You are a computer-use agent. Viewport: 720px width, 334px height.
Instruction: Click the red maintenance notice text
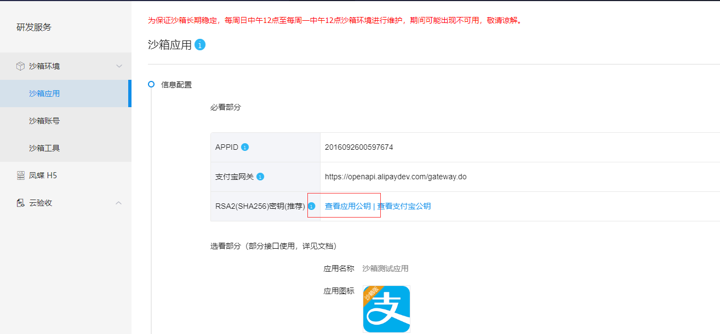click(x=334, y=20)
